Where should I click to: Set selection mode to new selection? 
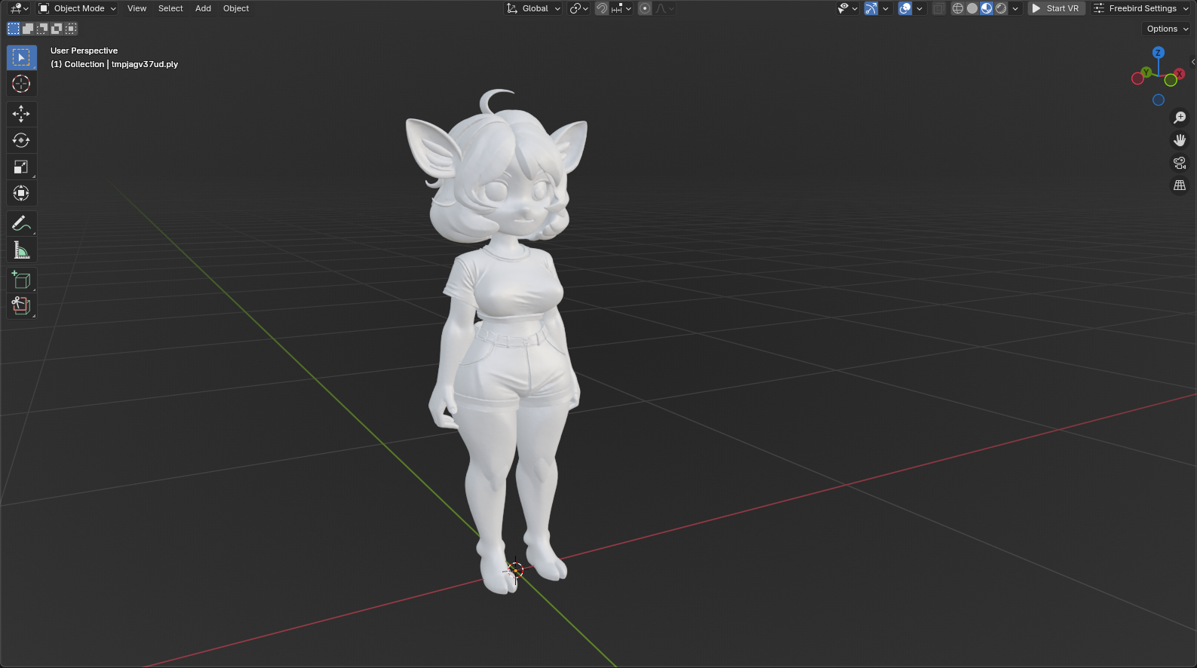(x=14, y=29)
